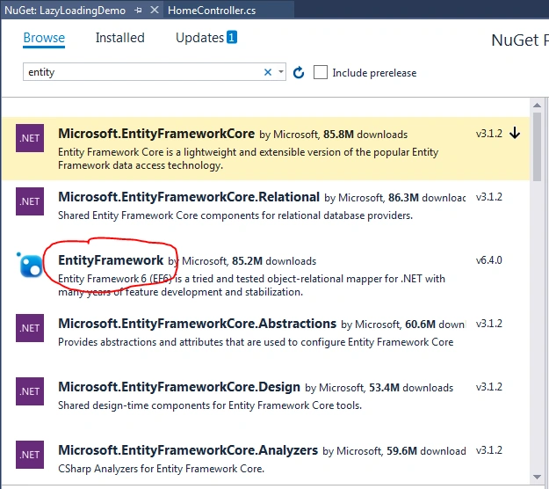This screenshot has height=489, width=549.
Task: Click the refresh search results icon
Action: [x=299, y=73]
